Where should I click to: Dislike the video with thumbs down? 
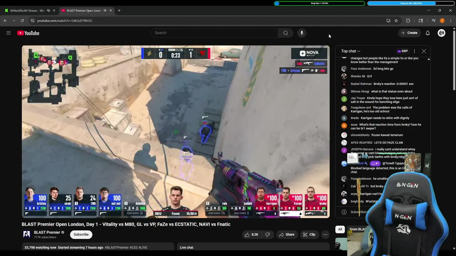tap(268, 235)
